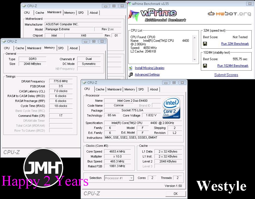
Task: Close the front CPU-Z CPU window
Action: [x=182, y=83]
